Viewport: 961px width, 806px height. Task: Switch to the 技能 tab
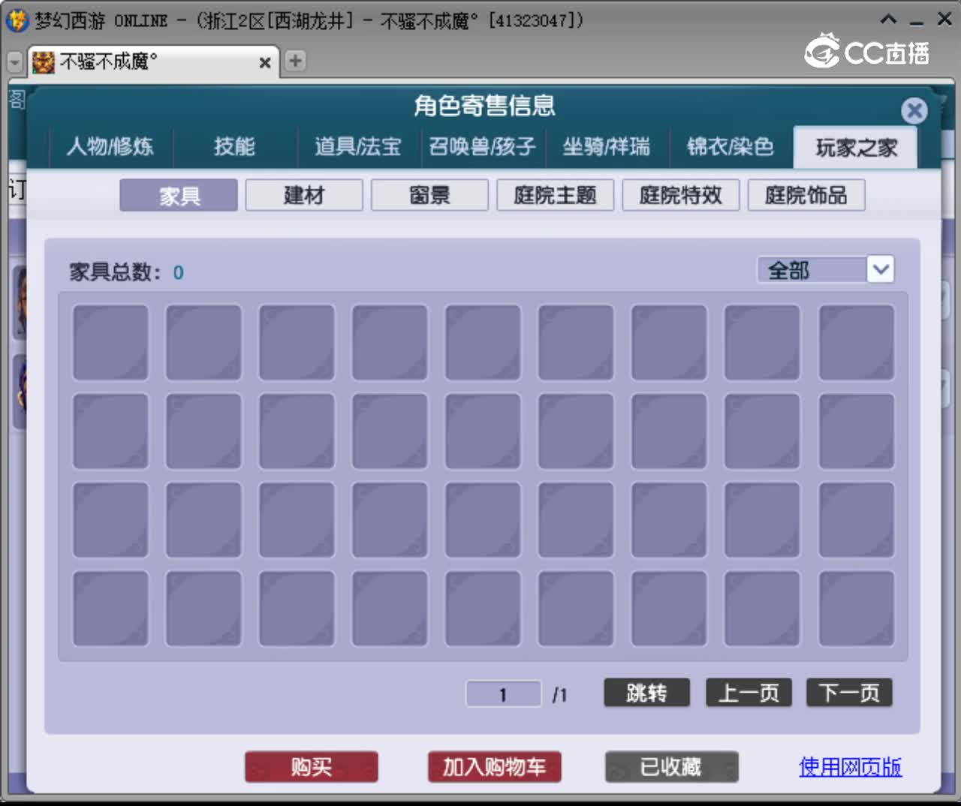tap(234, 146)
